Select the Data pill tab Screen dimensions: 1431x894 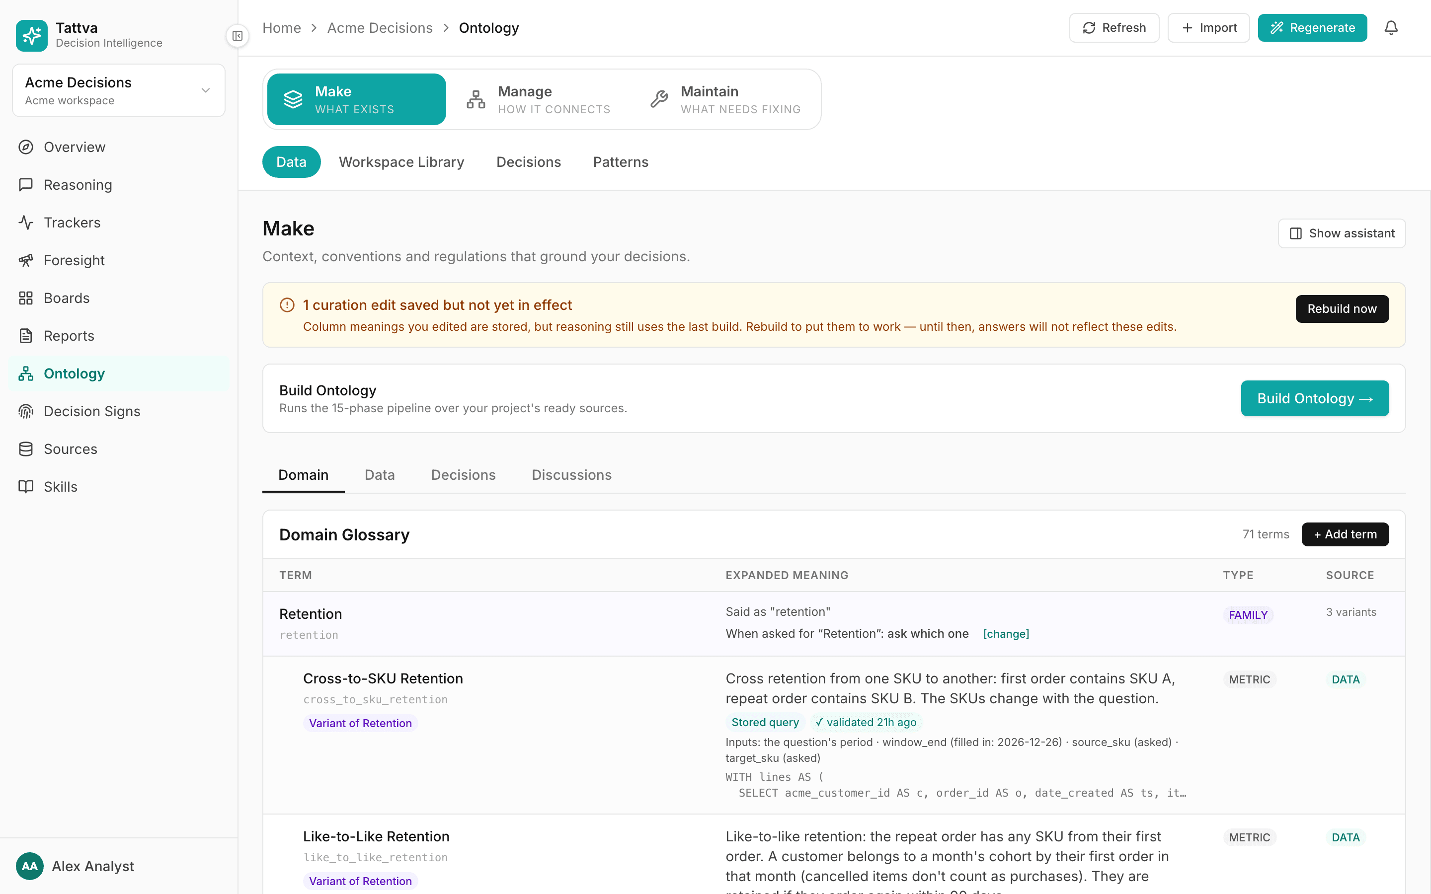pos(292,162)
